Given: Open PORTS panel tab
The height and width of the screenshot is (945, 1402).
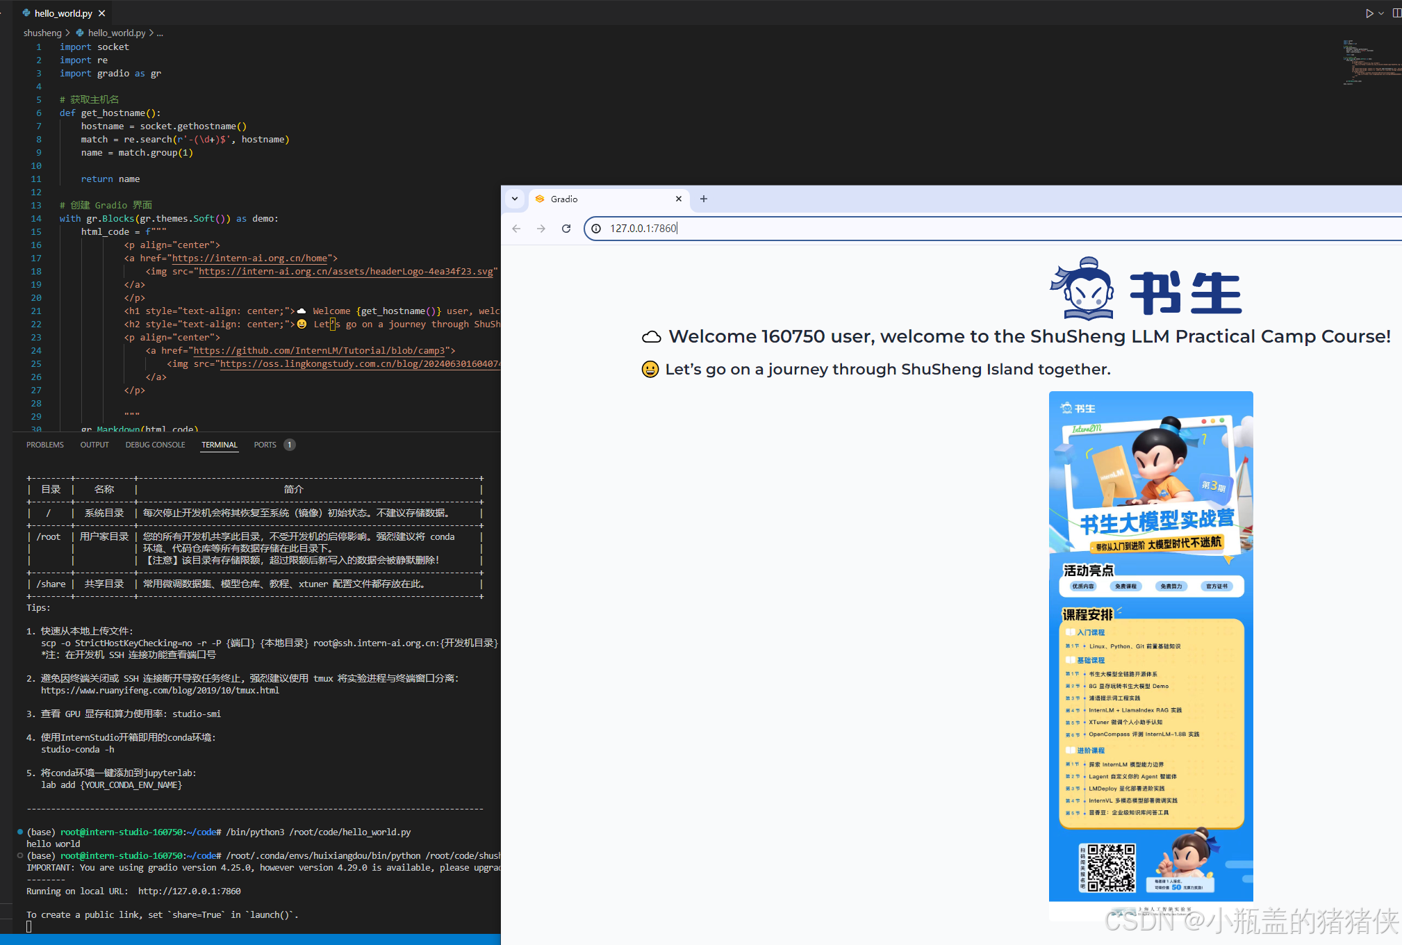Looking at the screenshot, I should [x=265, y=445].
